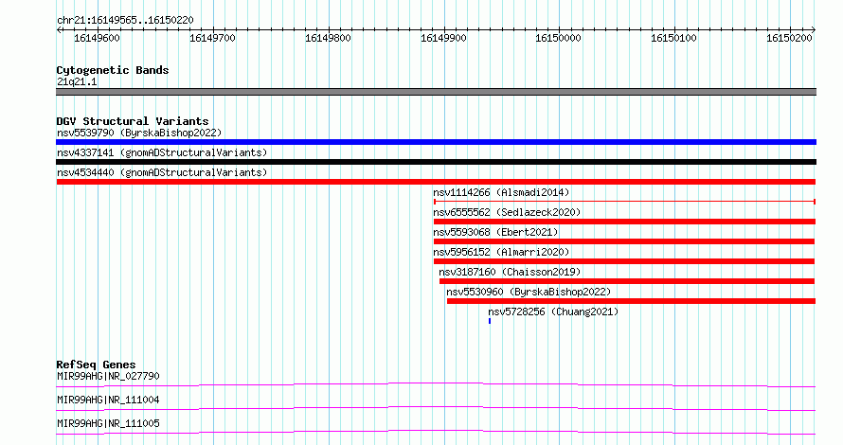
Task: Click the red nsv6555562 variant bar
Action: coord(625,222)
